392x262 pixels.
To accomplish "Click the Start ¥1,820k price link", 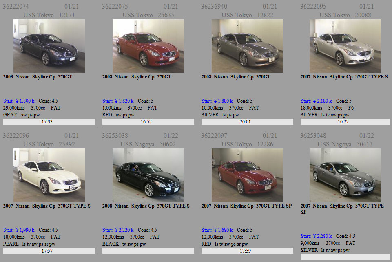I will (x=118, y=101).
